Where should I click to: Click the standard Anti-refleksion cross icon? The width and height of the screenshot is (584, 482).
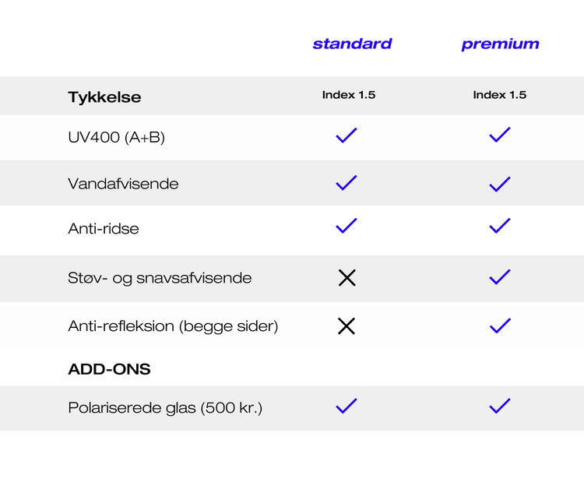[x=347, y=326]
